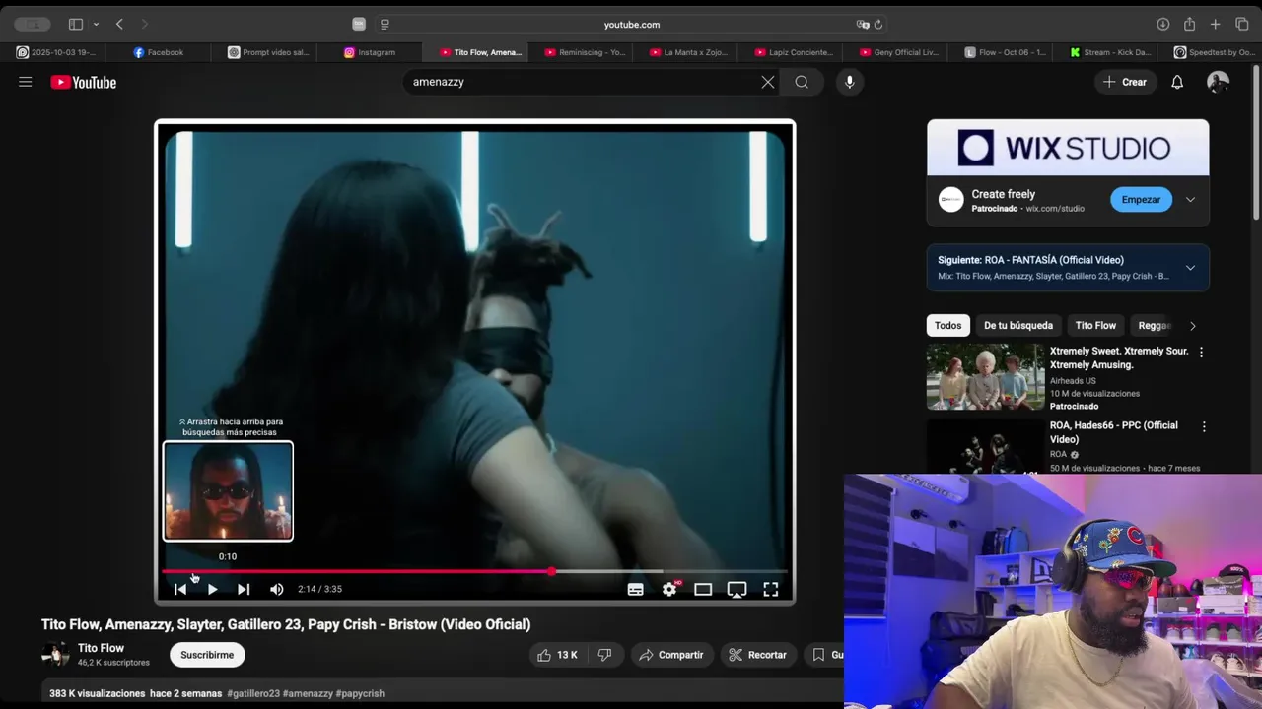Open the Tito Flow channel avatar
Screen dimensions: 1262x709
(55, 655)
